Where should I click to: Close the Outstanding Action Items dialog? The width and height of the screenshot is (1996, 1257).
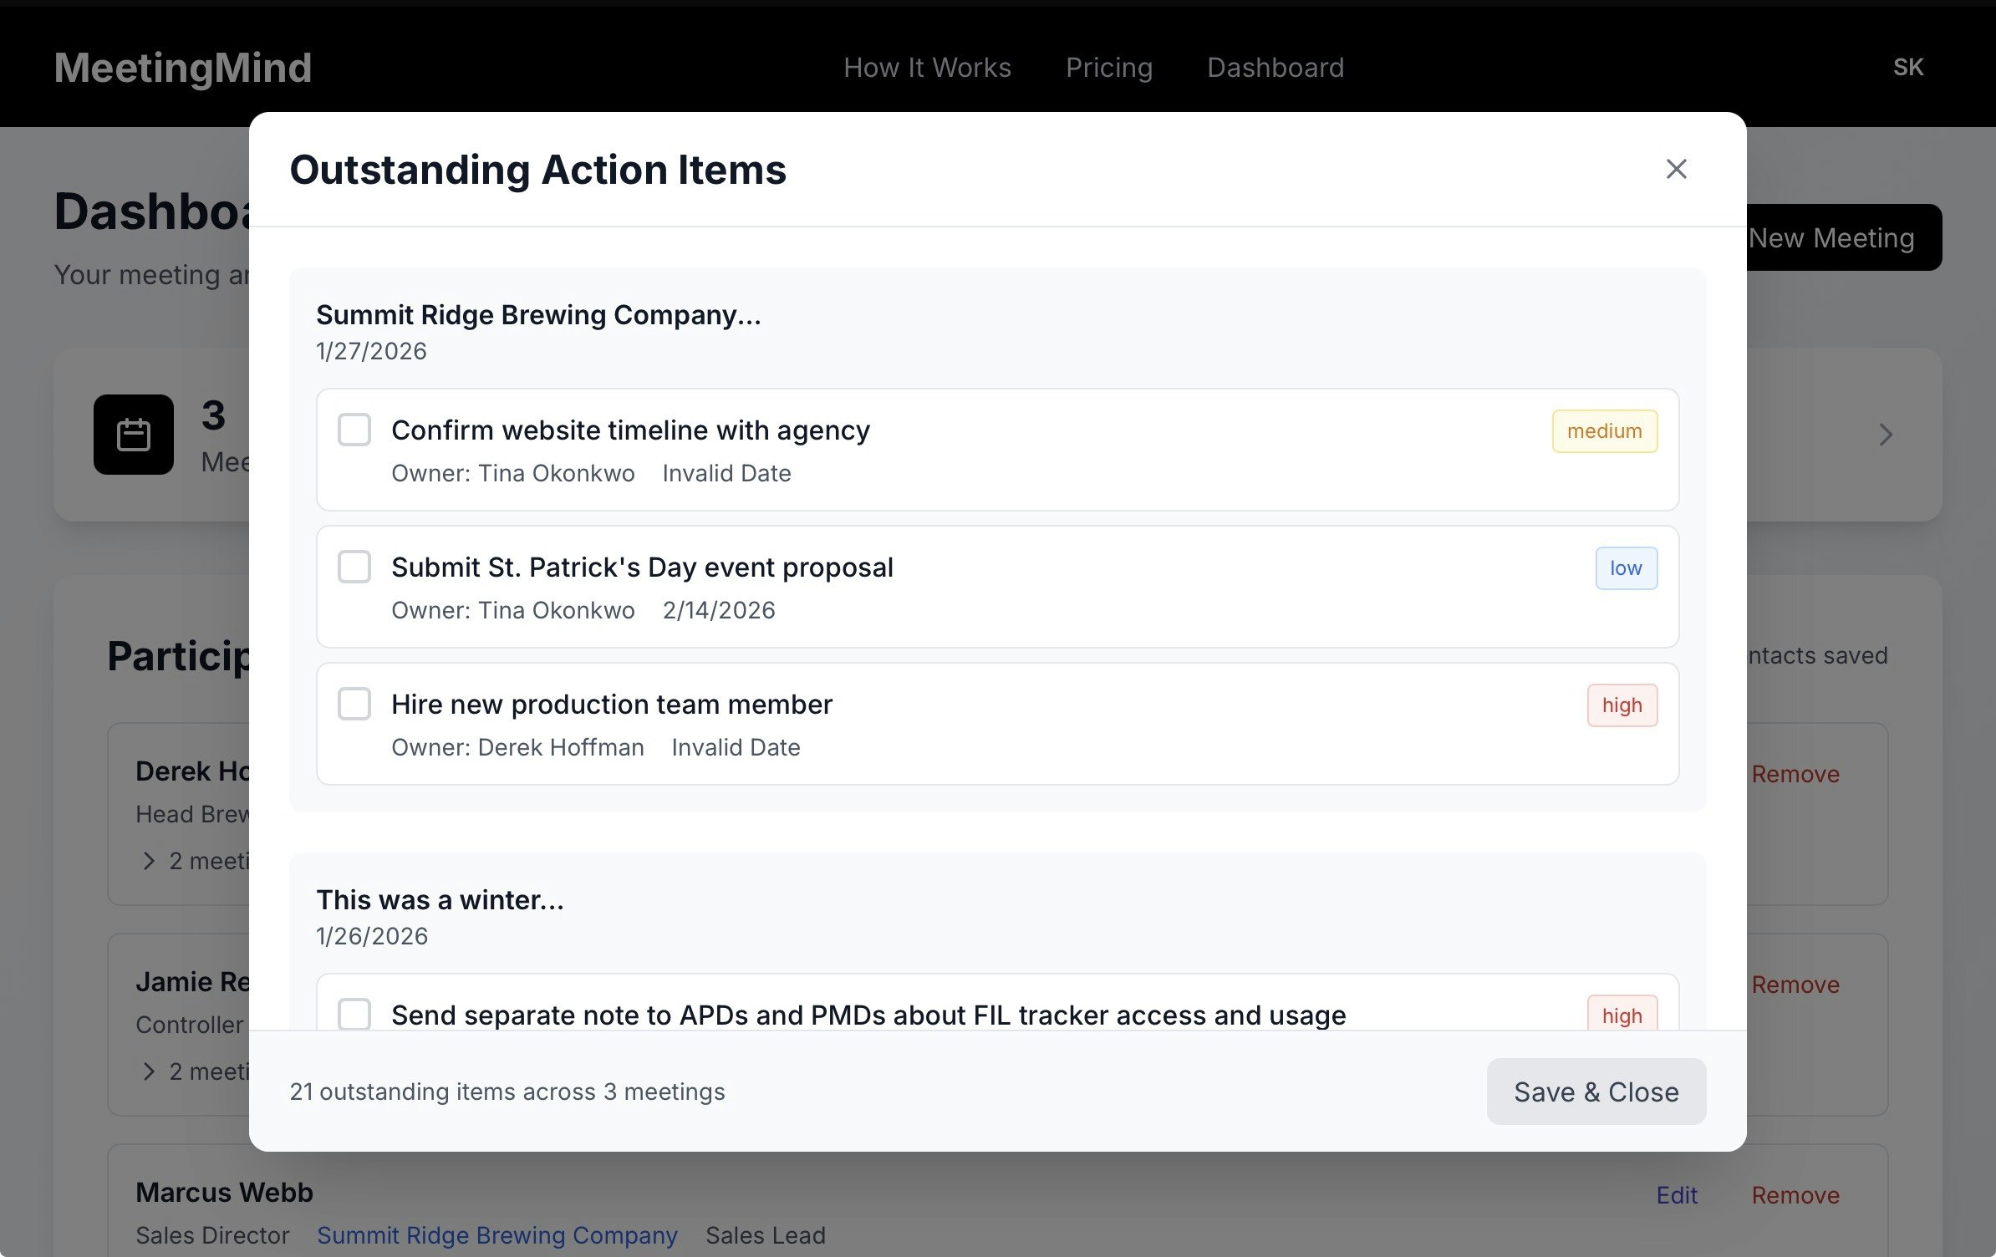click(1676, 170)
